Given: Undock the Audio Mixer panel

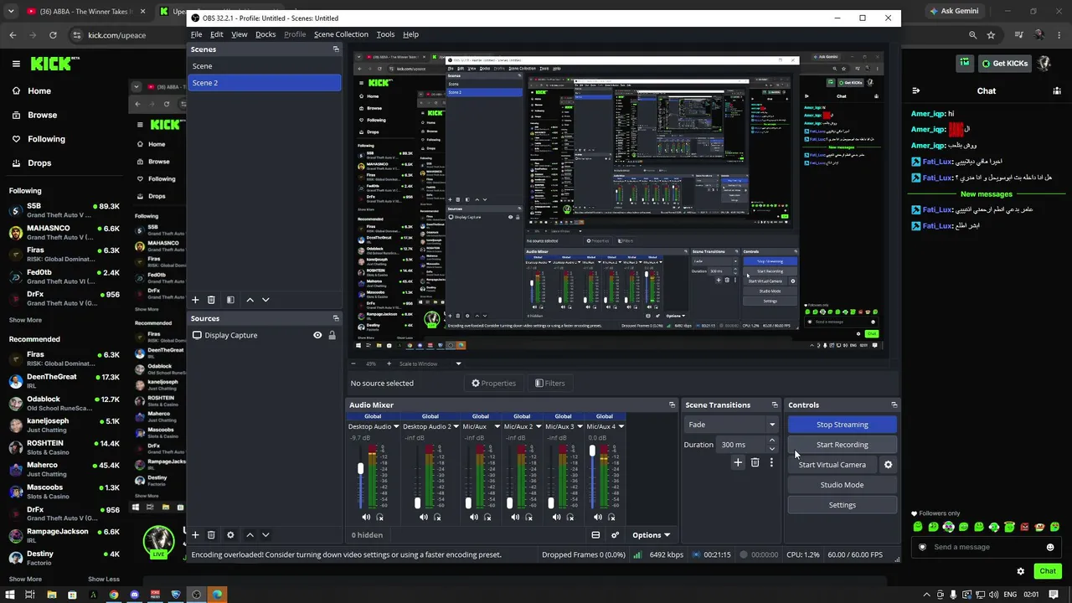Looking at the screenshot, I should coord(672,405).
